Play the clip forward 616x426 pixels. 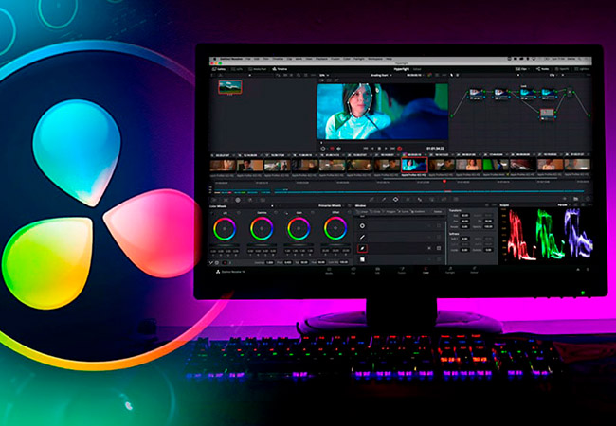386,149
